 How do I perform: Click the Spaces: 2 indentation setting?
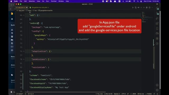coord(117,94)
